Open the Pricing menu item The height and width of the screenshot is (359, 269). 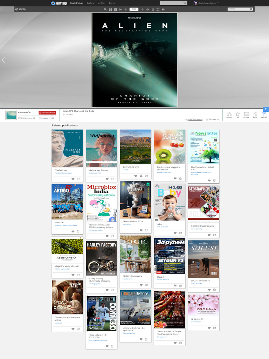coord(112,3)
